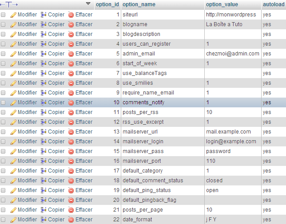Click the copy icon for mailserver_url row
Screen dimensions: 286x224
pos(44,132)
